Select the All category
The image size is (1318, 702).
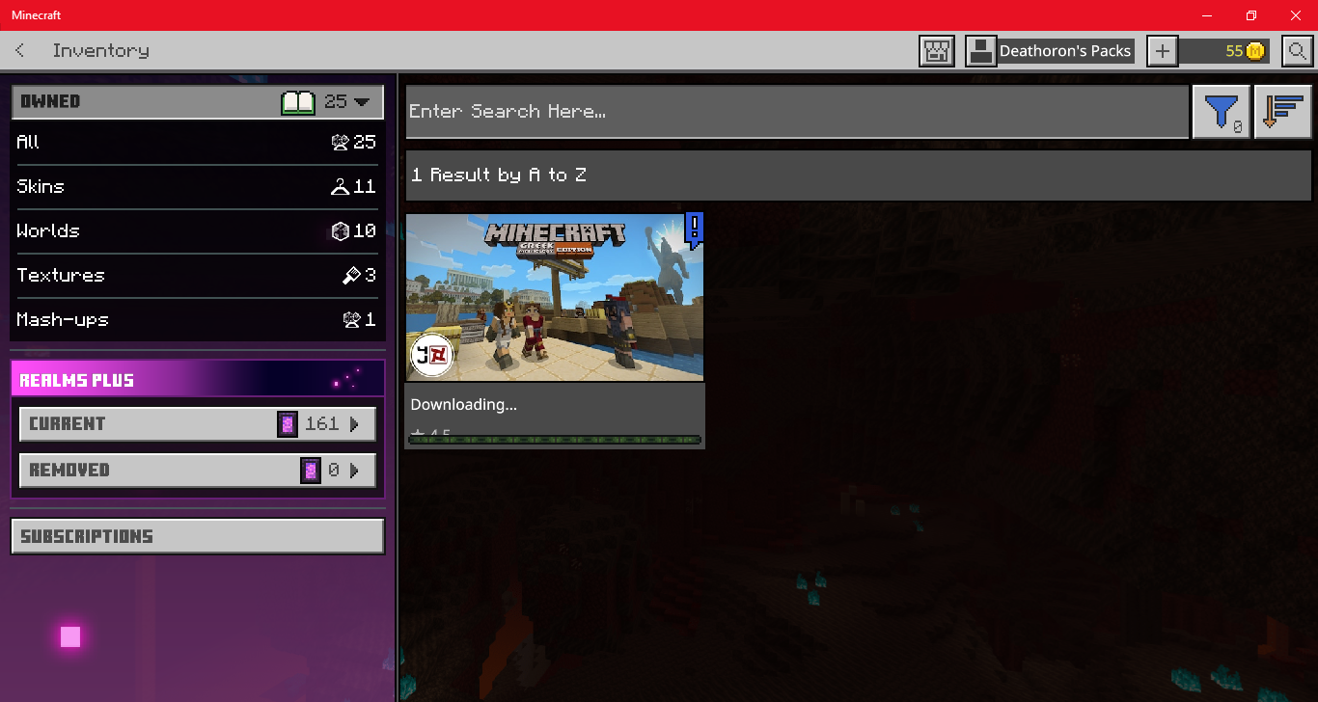click(x=197, y=142)
